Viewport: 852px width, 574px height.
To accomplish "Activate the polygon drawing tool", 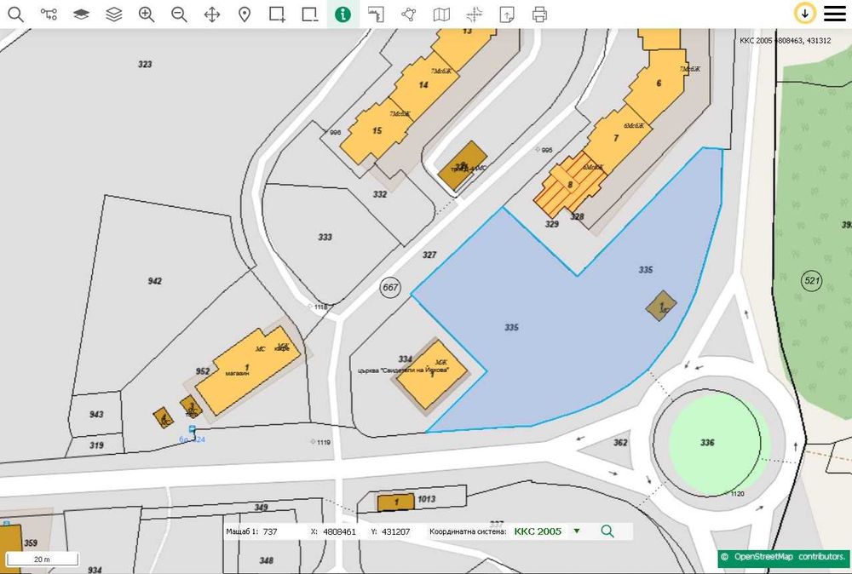I will (x=409, y=14).
